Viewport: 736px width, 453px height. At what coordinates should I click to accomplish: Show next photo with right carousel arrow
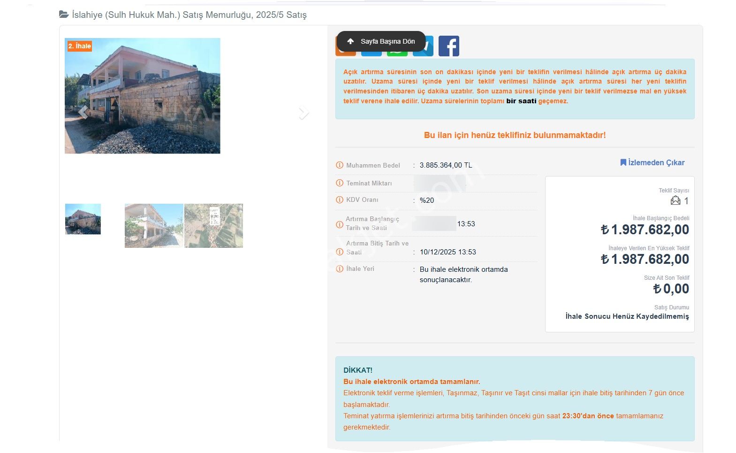(304, 113)
